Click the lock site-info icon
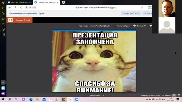Screen dimensions: 182x102 [26, 8]
